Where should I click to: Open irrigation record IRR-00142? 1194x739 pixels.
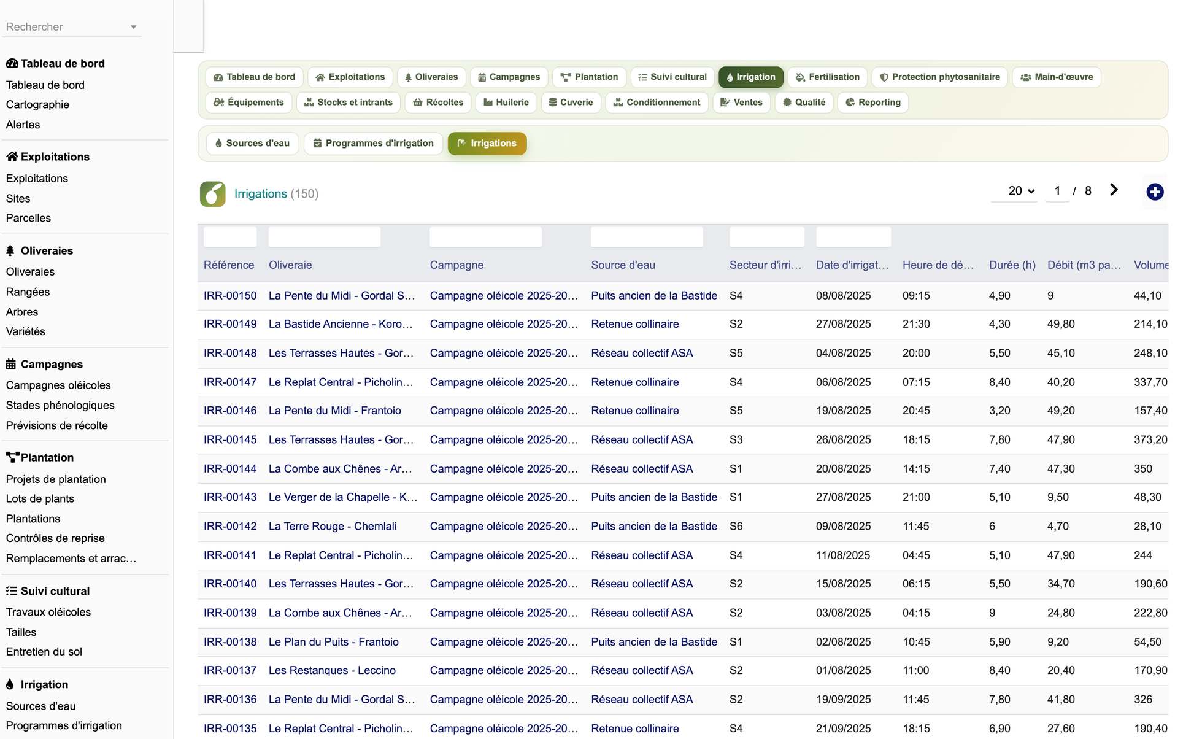pyautogui.click(x=230, y=527)
